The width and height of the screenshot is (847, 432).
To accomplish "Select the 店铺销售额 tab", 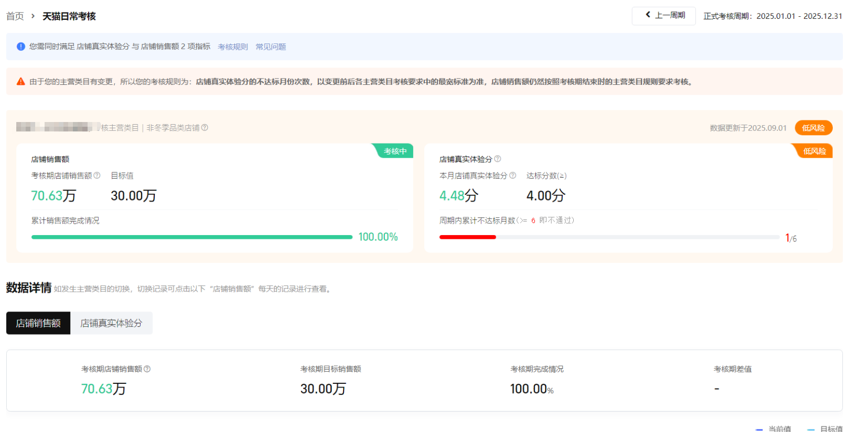I will point(38,323).
